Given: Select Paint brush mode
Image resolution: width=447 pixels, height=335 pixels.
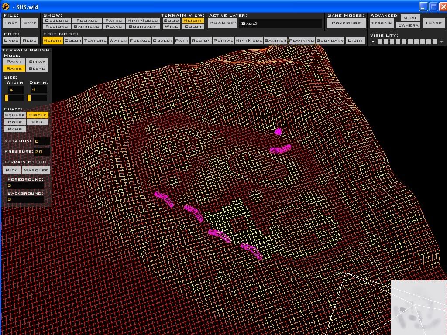Looking at the screenshot, I should click(14, 61).
